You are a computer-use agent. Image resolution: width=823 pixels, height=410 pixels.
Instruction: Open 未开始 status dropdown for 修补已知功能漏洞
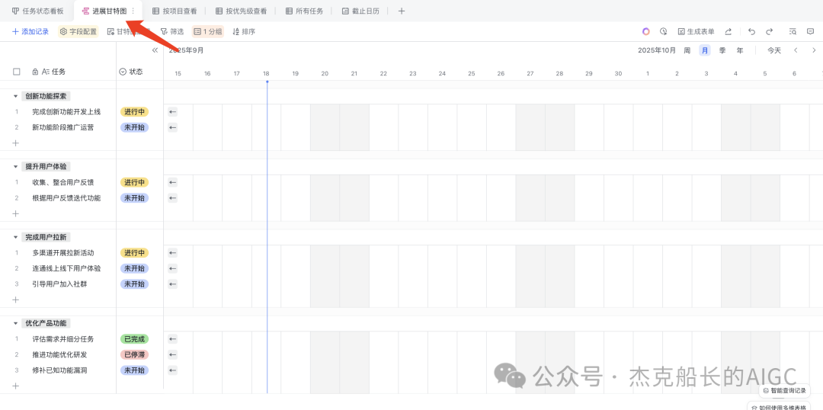point(134,370)
